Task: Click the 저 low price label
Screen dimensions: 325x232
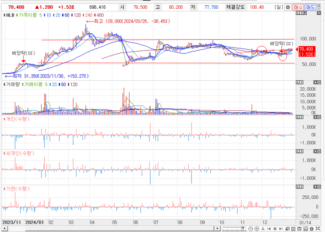Action: pos(193,7)
